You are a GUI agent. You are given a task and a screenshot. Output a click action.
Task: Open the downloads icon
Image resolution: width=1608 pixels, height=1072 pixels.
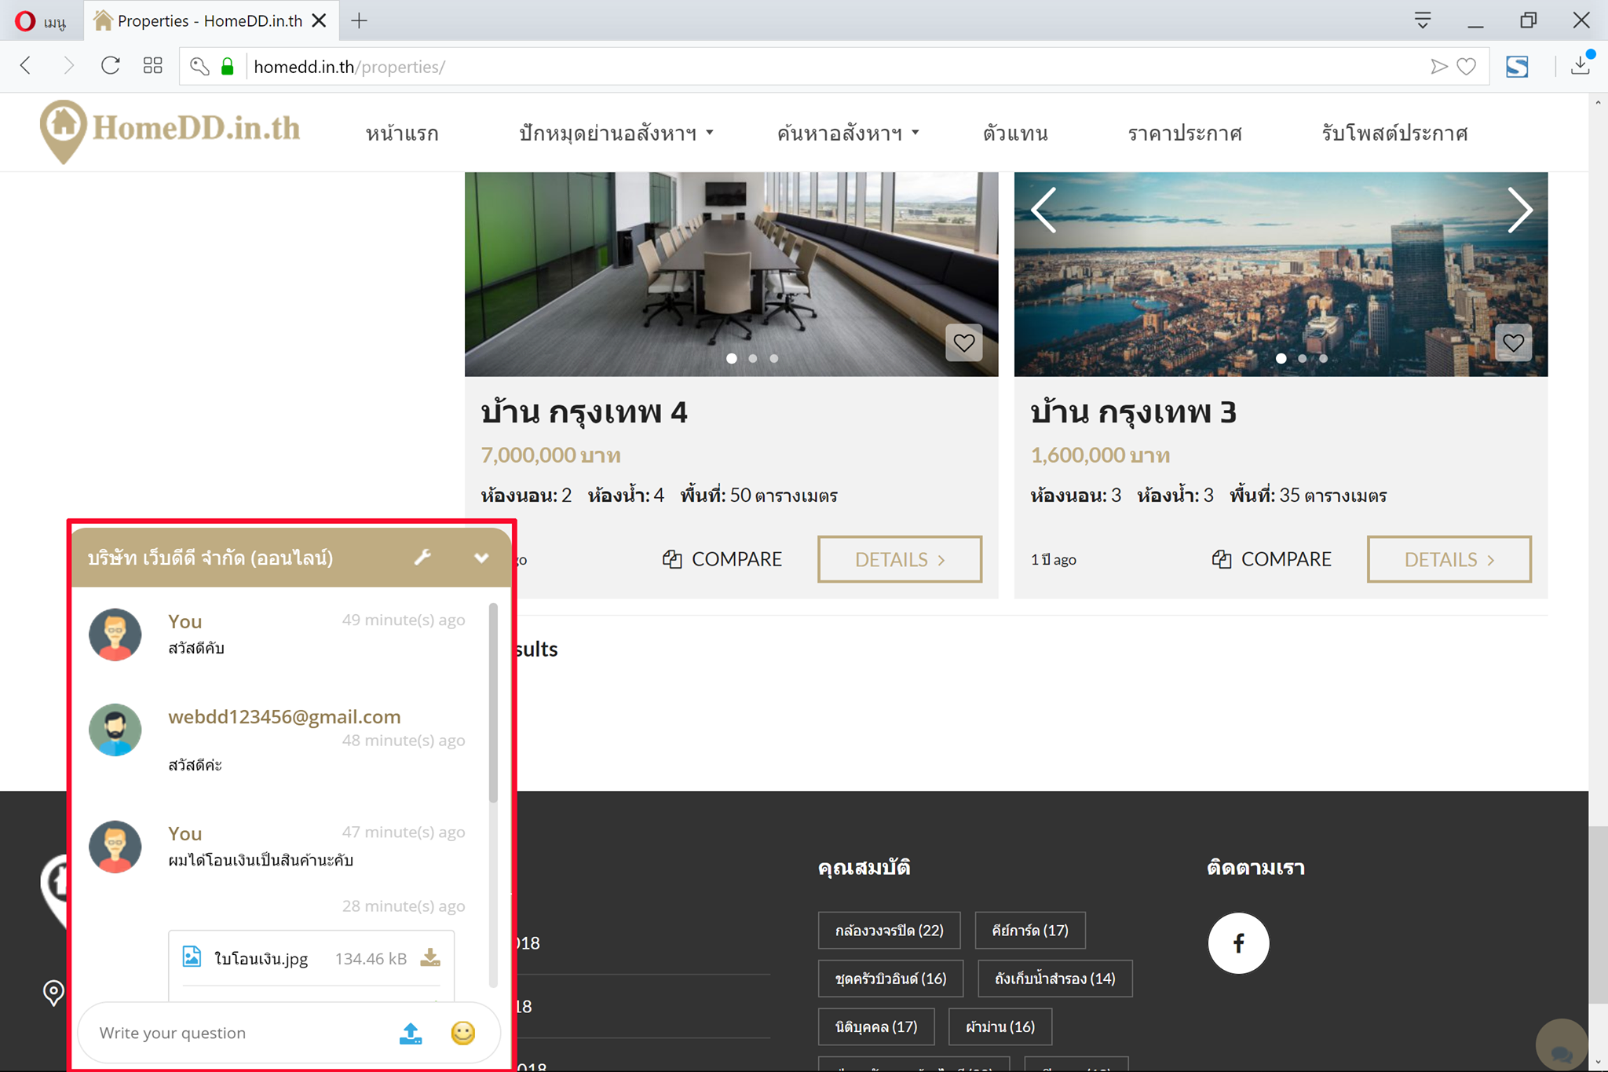pyautogui.click(x=1581, y=66)
